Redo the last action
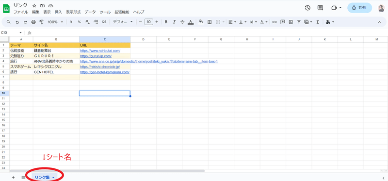 pyautogui.click(x=25, y=22)
